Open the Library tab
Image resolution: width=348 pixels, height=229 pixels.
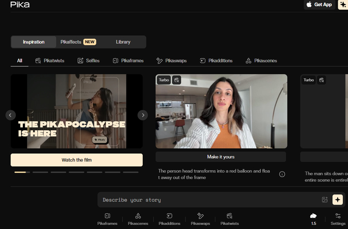tap(123, 42)
